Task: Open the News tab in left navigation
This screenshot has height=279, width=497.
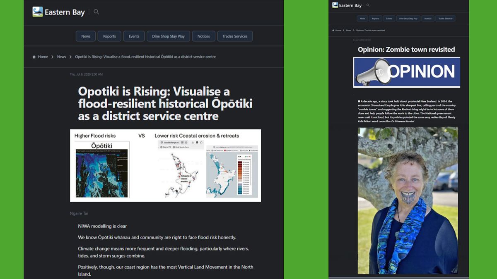Action: coord(86,36)
